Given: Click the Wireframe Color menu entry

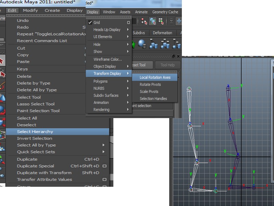Looking at the screenshot, I should 108,59.
